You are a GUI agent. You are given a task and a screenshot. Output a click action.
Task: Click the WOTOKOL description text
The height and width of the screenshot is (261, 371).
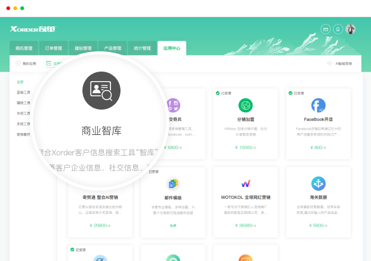point(245,210)
